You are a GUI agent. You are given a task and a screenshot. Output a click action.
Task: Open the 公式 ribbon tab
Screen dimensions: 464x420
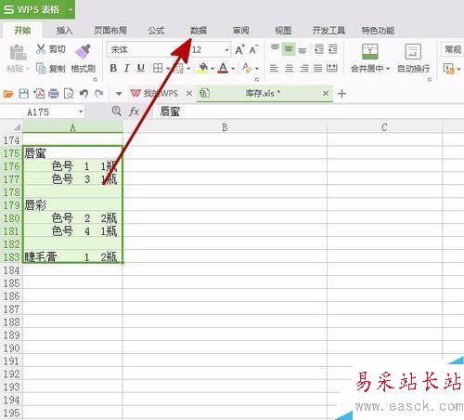click(156, 31)
